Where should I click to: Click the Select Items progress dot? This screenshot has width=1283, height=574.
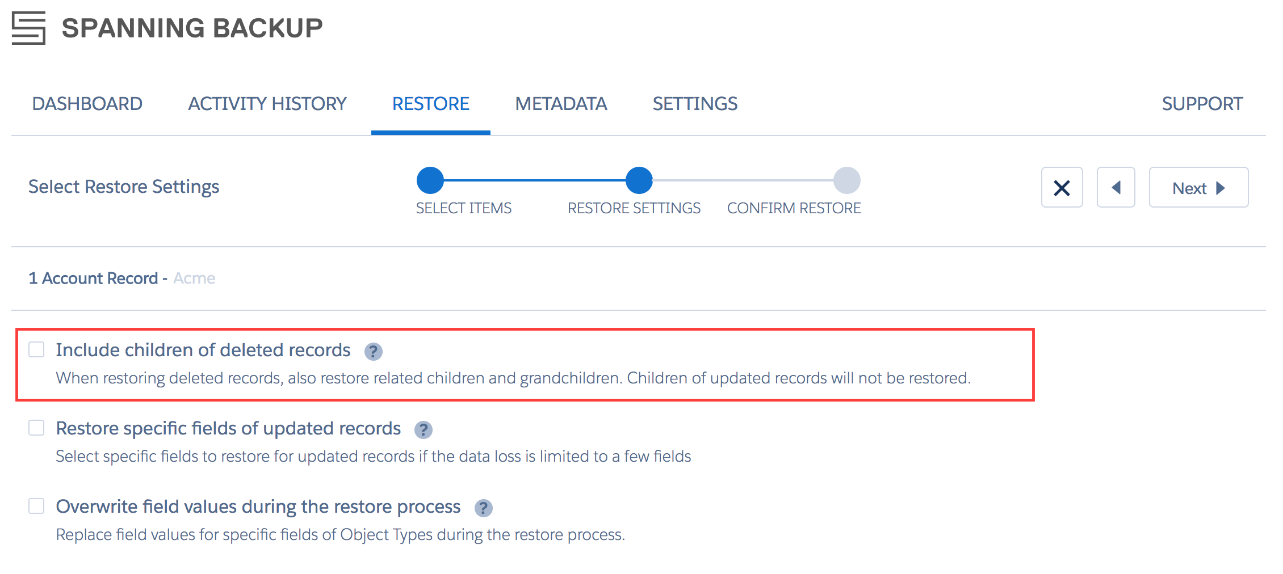pos(430,179)
